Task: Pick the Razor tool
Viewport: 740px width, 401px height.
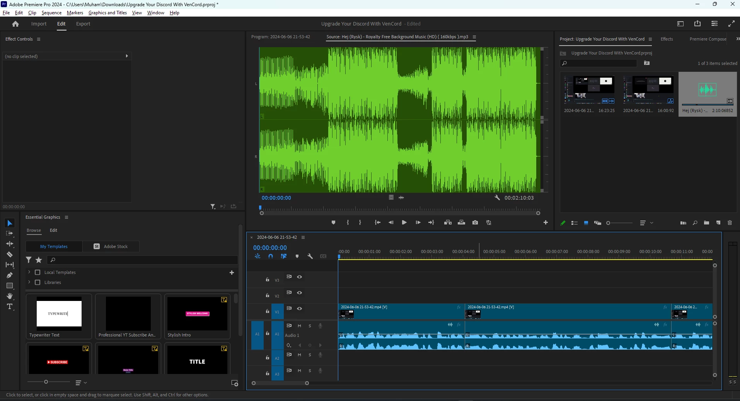Action: click(10, 254)
